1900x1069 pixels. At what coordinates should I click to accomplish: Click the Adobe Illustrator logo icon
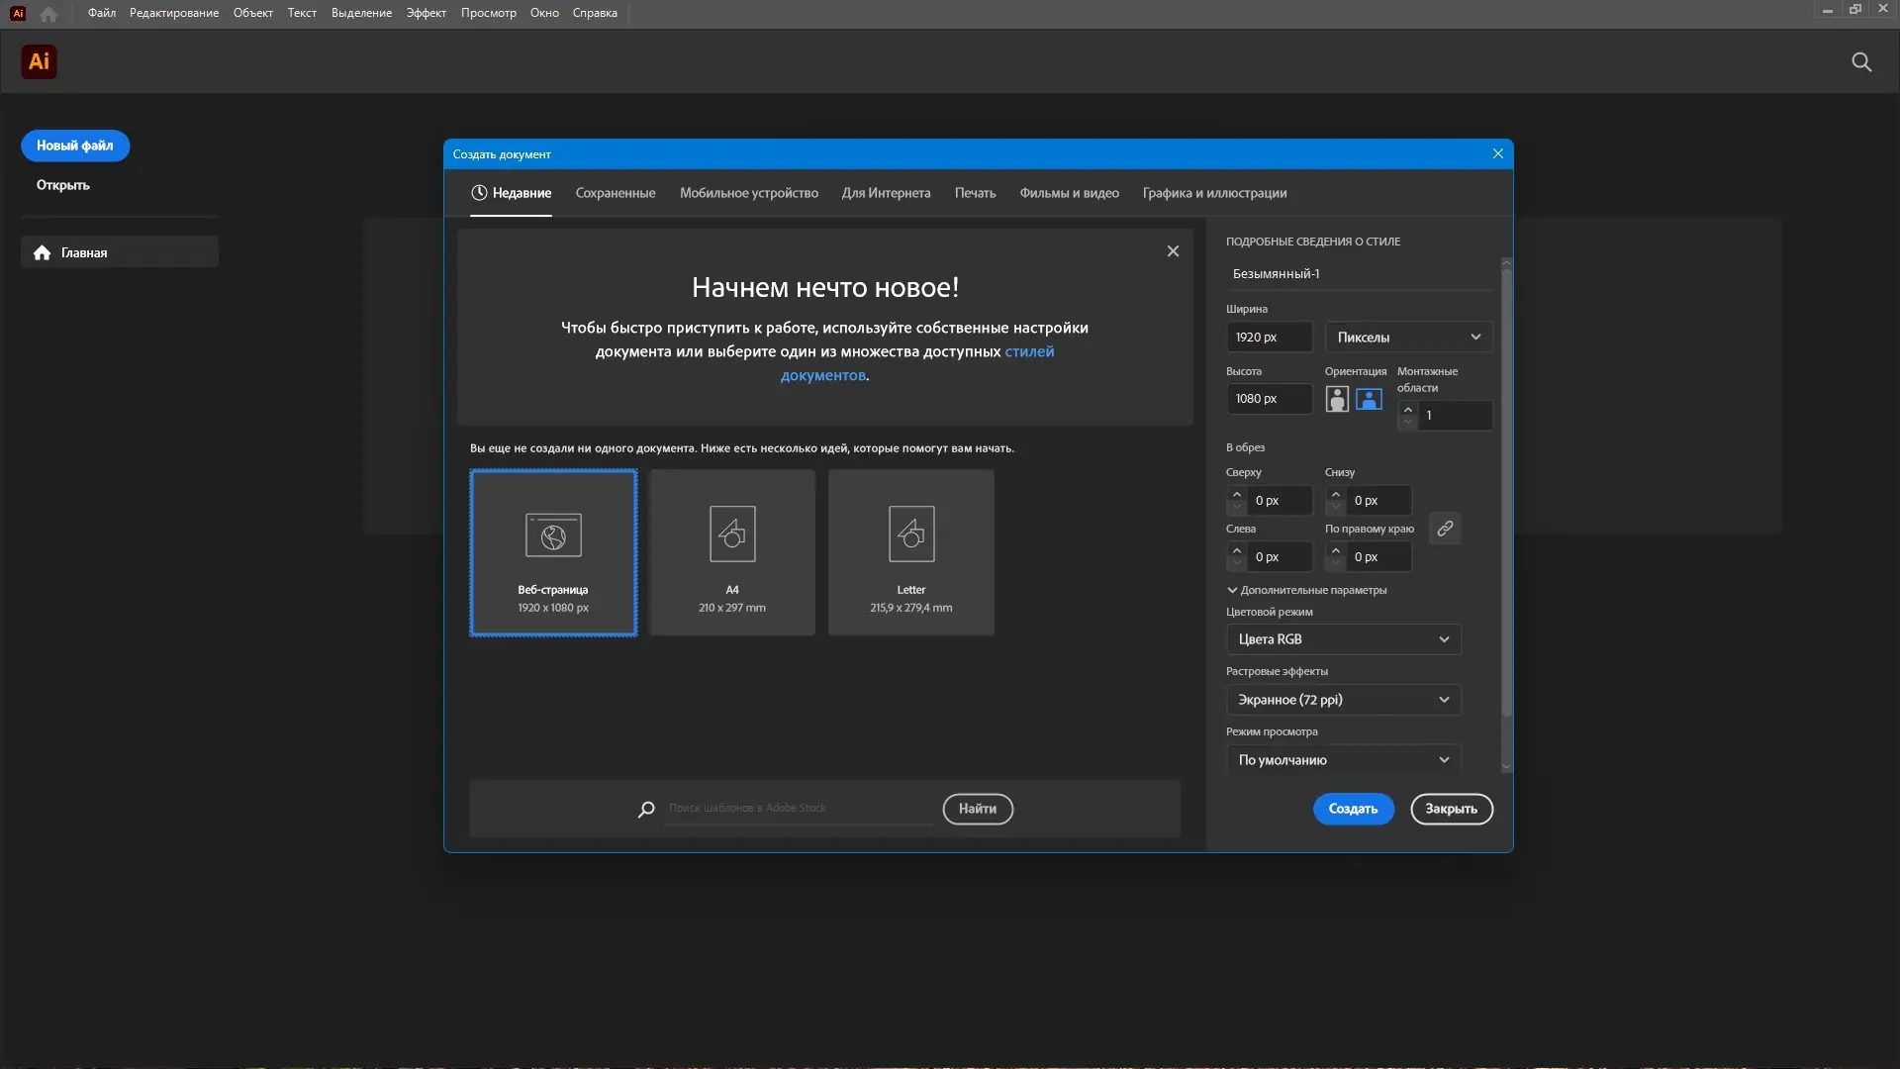(x=39, y=61)
